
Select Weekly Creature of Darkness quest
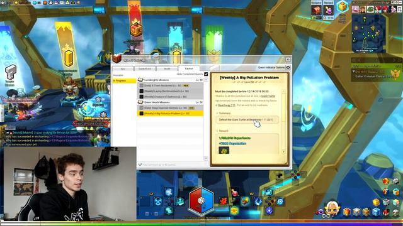coord(170,97)
